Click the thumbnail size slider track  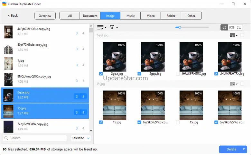192,27
